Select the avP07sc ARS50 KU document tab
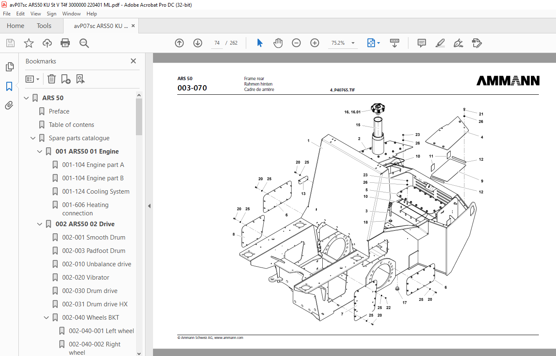The width and height of the screenshot is (556, 356). click(x=101, y=26)
